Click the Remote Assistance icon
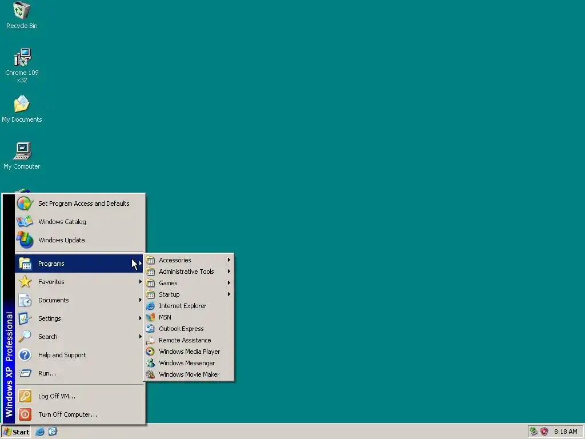Image resolution: width=585 pixels, height=439 pixels. pos(150,341)
